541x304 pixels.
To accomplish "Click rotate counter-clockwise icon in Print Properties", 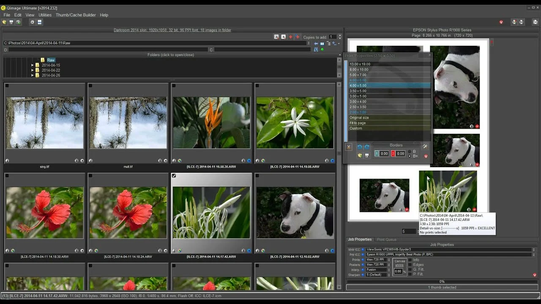I will [360, 147].
